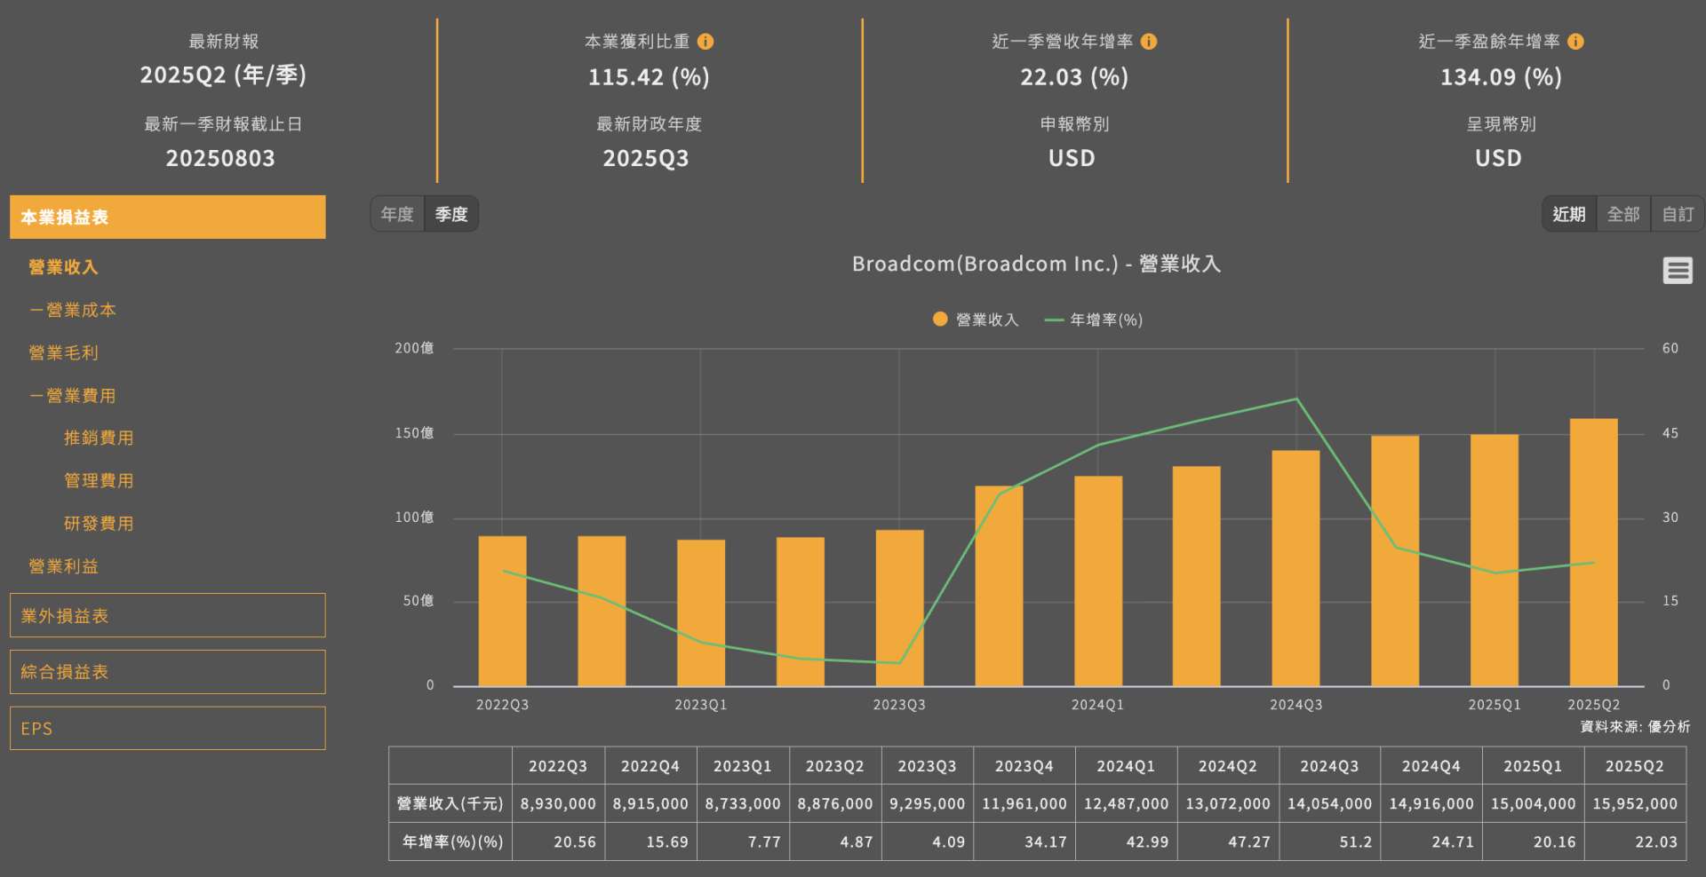Expand the 綜合損益表 section
1706x877 pixels.
point(168,672)
